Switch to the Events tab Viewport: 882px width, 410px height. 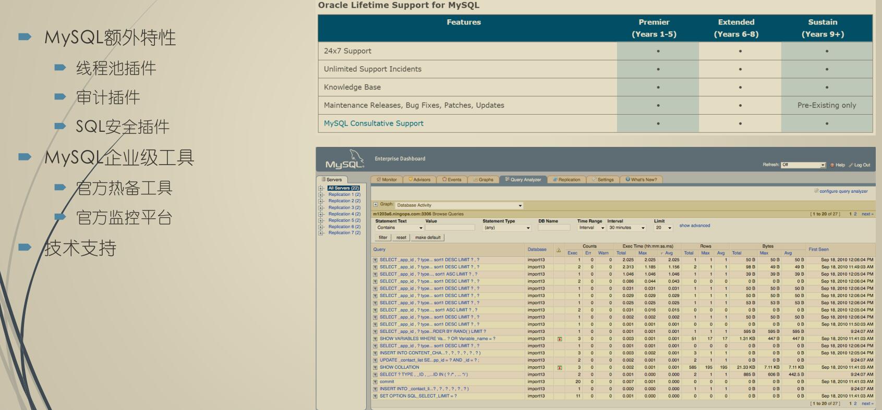tap(452, 180)
